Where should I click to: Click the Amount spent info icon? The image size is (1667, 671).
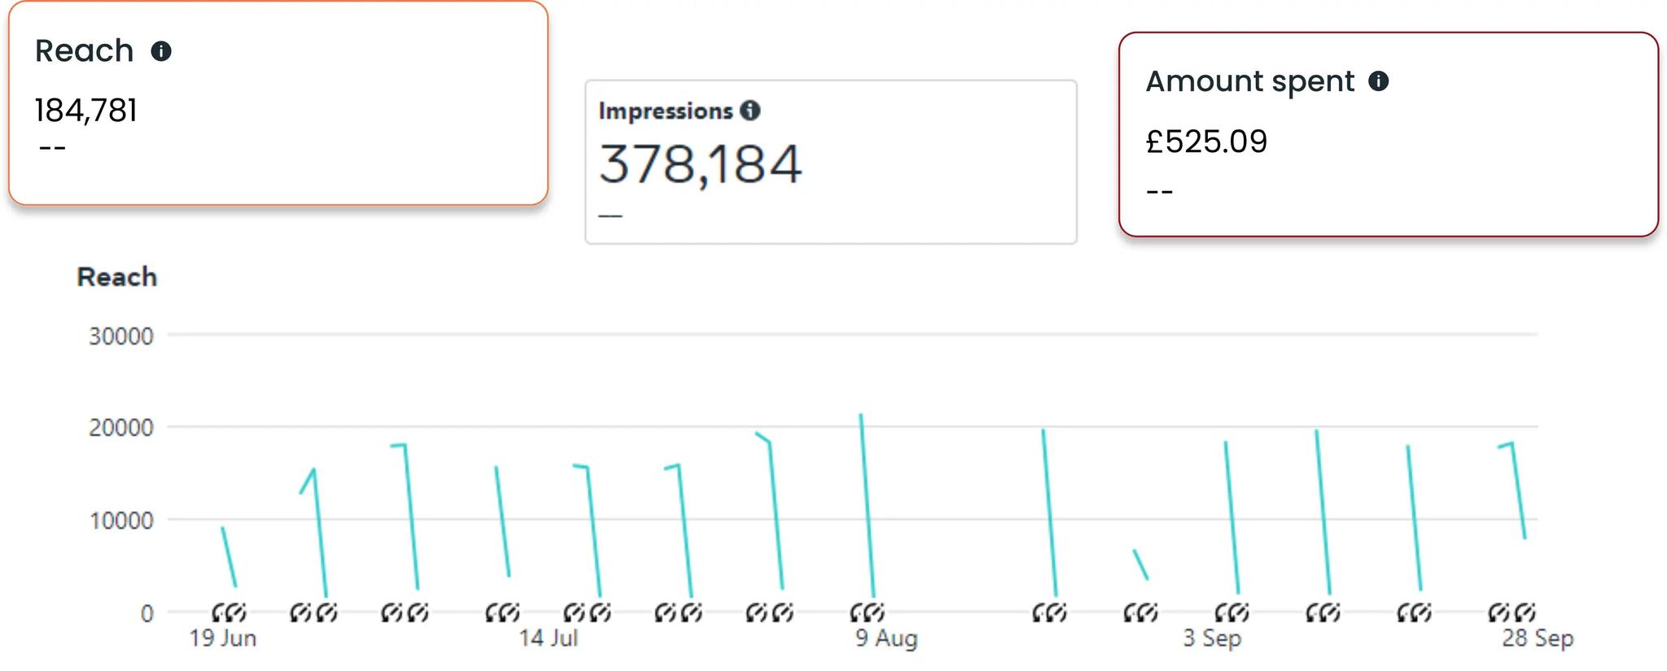1378,81
